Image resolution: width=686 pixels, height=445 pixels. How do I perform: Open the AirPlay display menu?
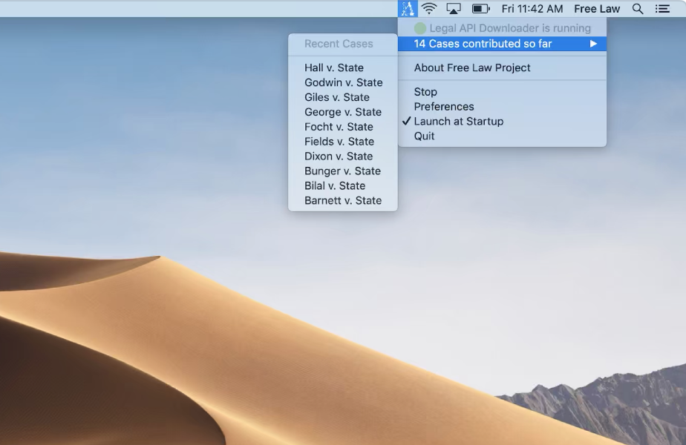(453, 9)
